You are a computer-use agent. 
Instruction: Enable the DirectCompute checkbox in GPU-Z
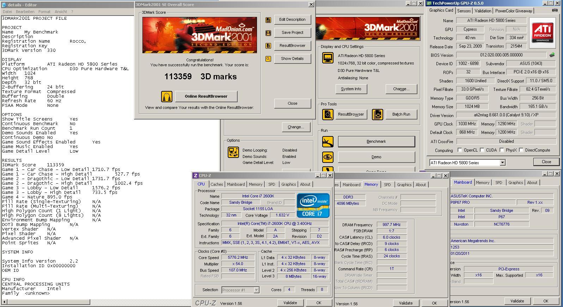pos(521,150)
